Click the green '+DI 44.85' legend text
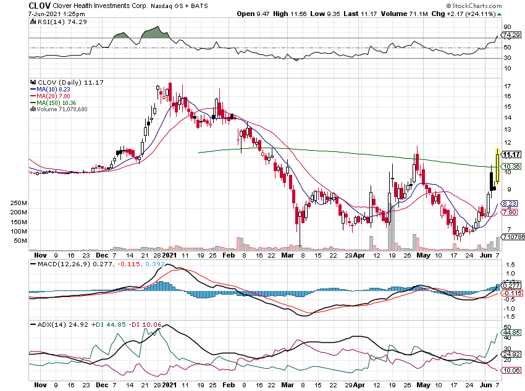The height and width of the screenshot is (391, 525). [x=109, y=325]
